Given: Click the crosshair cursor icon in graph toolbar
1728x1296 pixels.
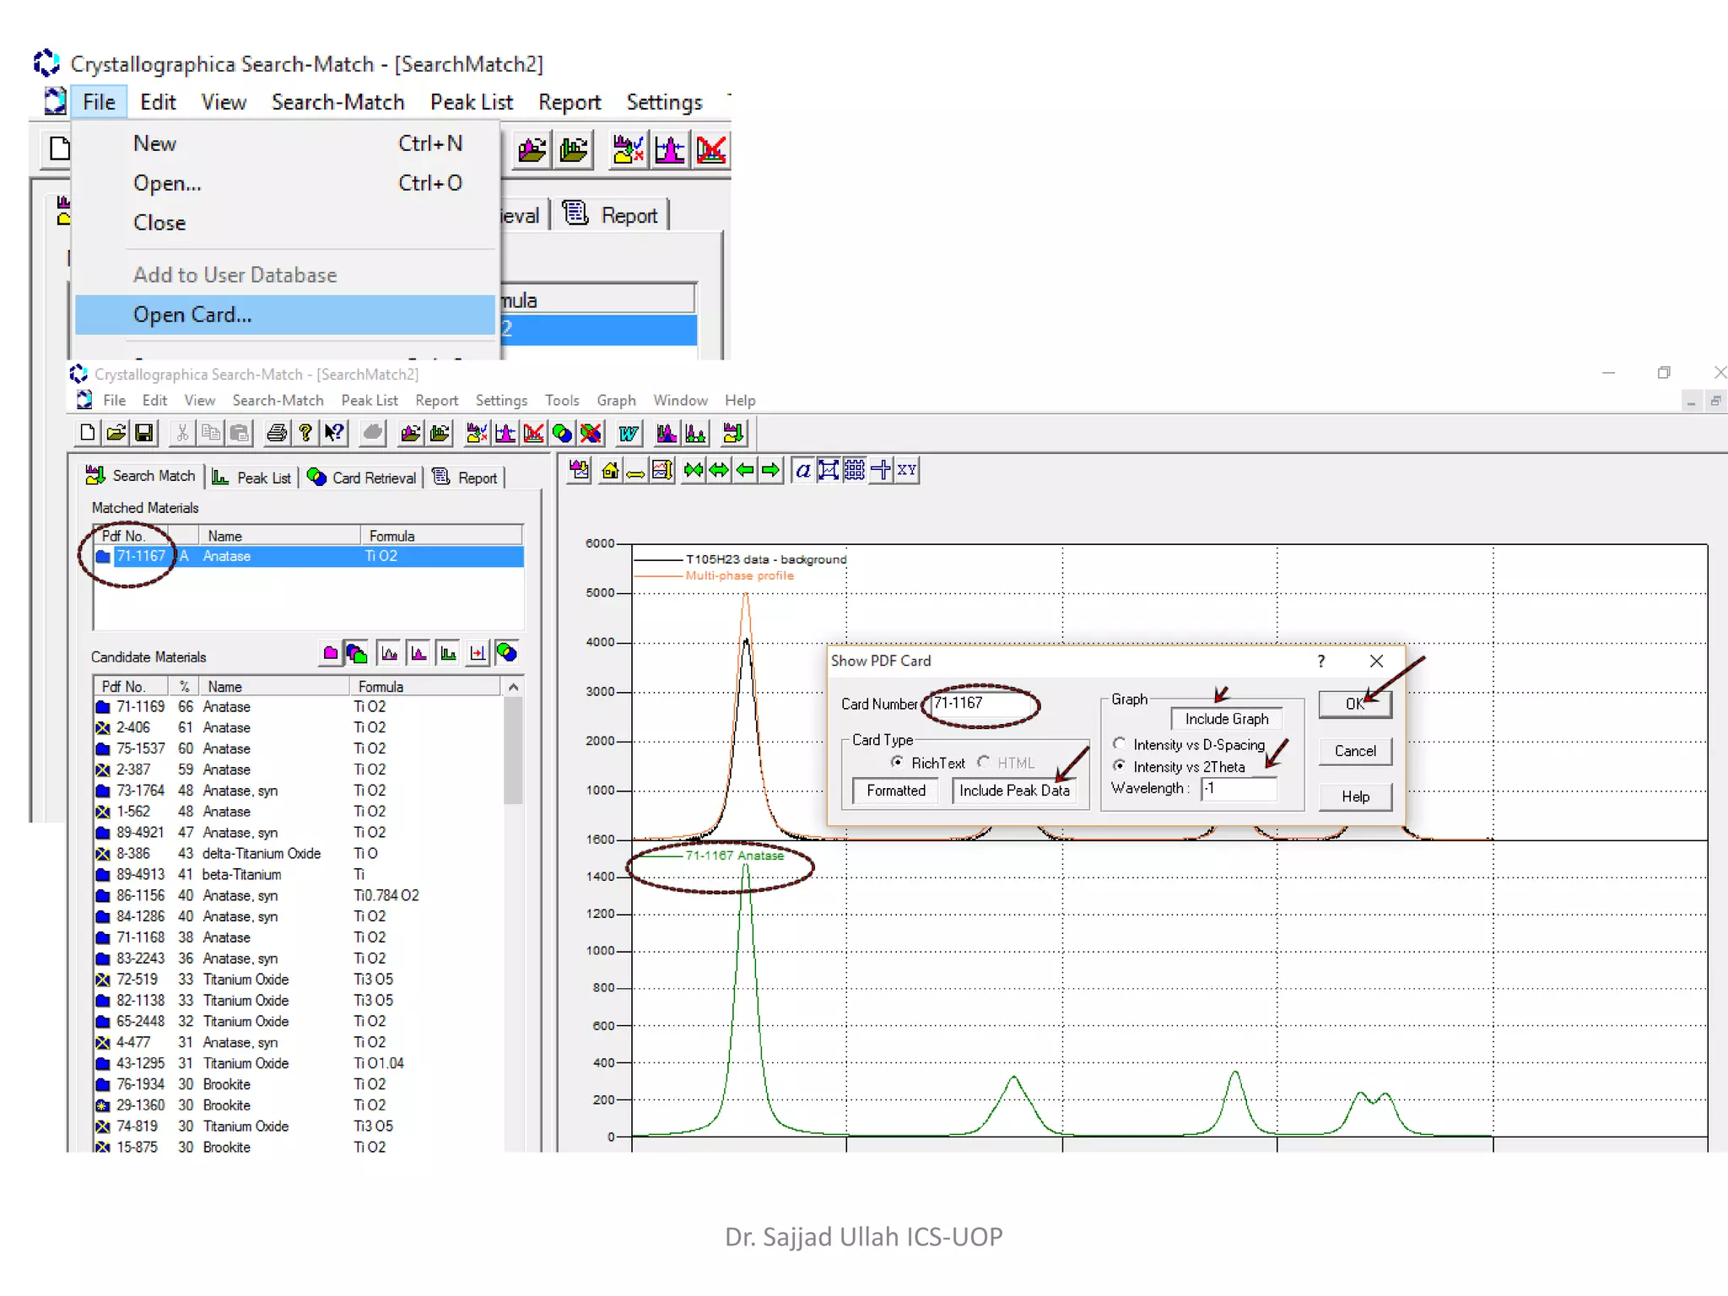Looking at the screenshot, I should point(880,471).
